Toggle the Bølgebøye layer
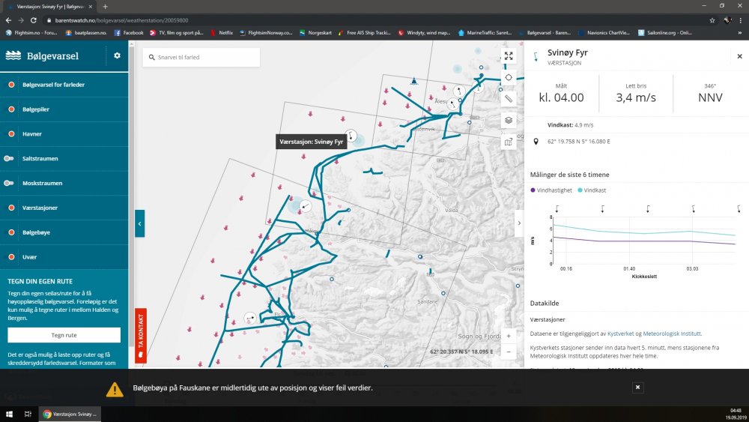The height and width of the screenshot is (422, 749). tap(11, 232)
